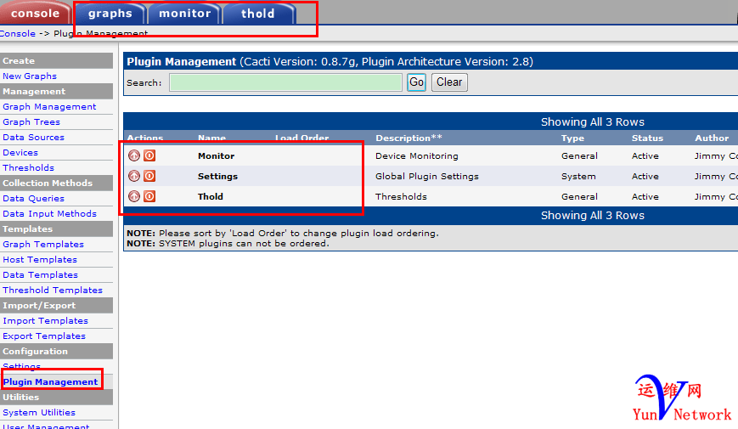Open Threshold Templates link
Viewport: 738px width, 429px height.
click(x=53, y=290)
